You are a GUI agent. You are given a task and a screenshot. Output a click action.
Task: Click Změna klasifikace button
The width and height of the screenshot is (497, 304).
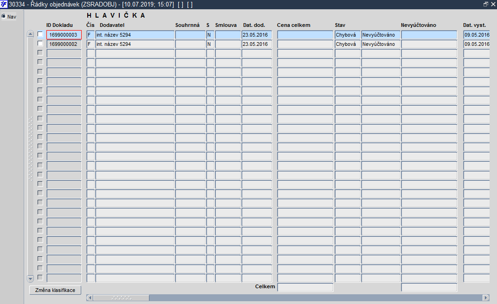tap(55, 290)
